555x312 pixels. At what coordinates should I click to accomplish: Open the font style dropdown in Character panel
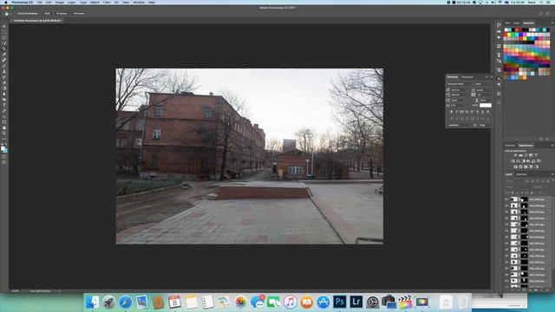coord(484,84)
